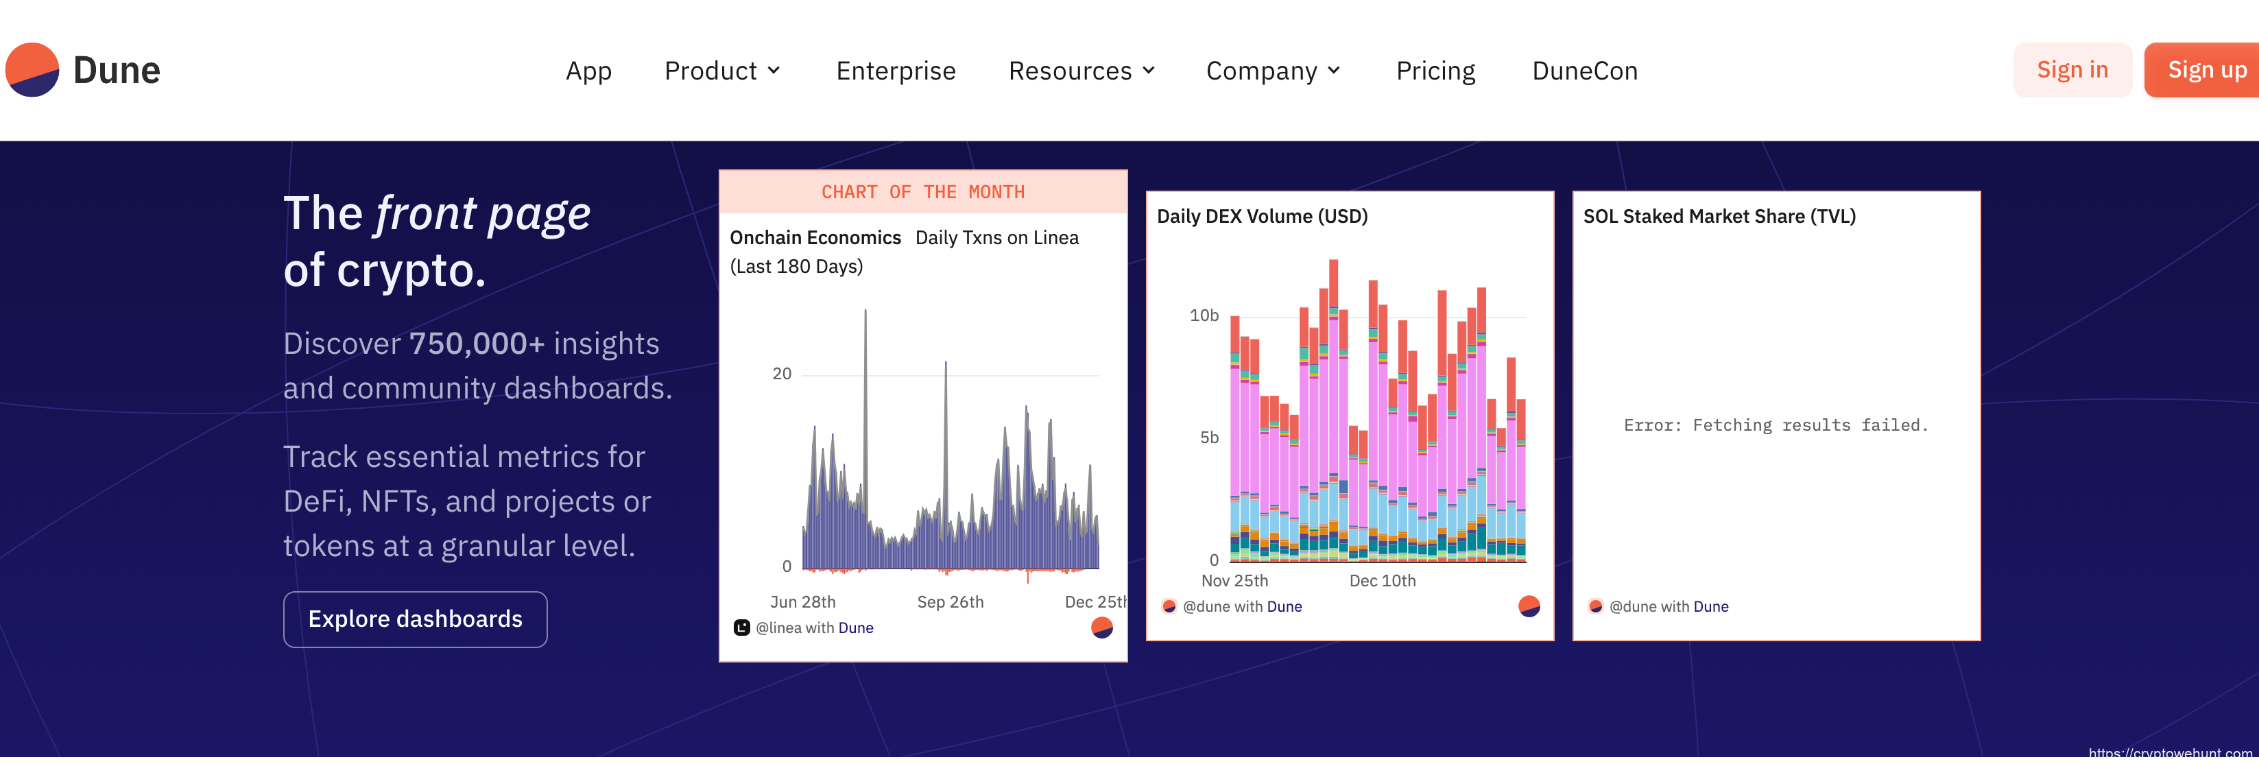Go to the App page
The height and width of the screenshot is (764, 2259).
pos(588,70)
